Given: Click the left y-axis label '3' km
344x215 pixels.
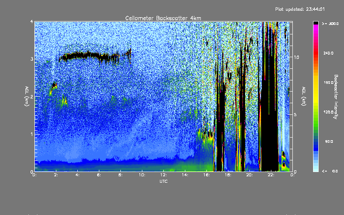Looking at the screenshot, I should (x=32, y=59).
